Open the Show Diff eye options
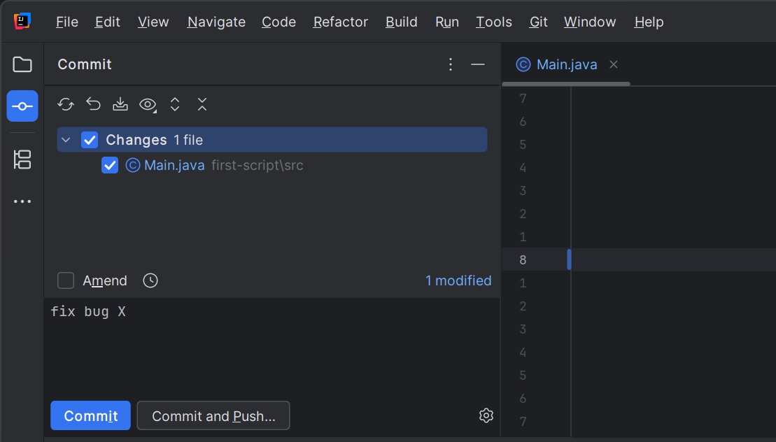The height and width of the screenshot is (442, 776). pos(148,104)
